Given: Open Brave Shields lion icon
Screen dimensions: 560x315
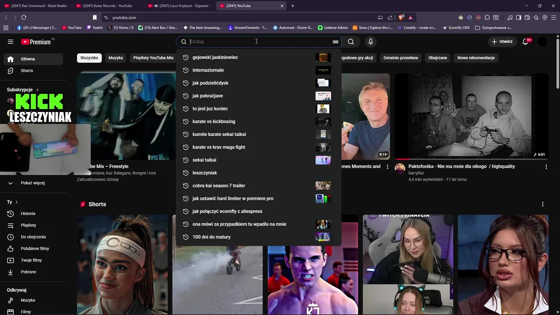Looking at the screenshot, I should point(401,17).
